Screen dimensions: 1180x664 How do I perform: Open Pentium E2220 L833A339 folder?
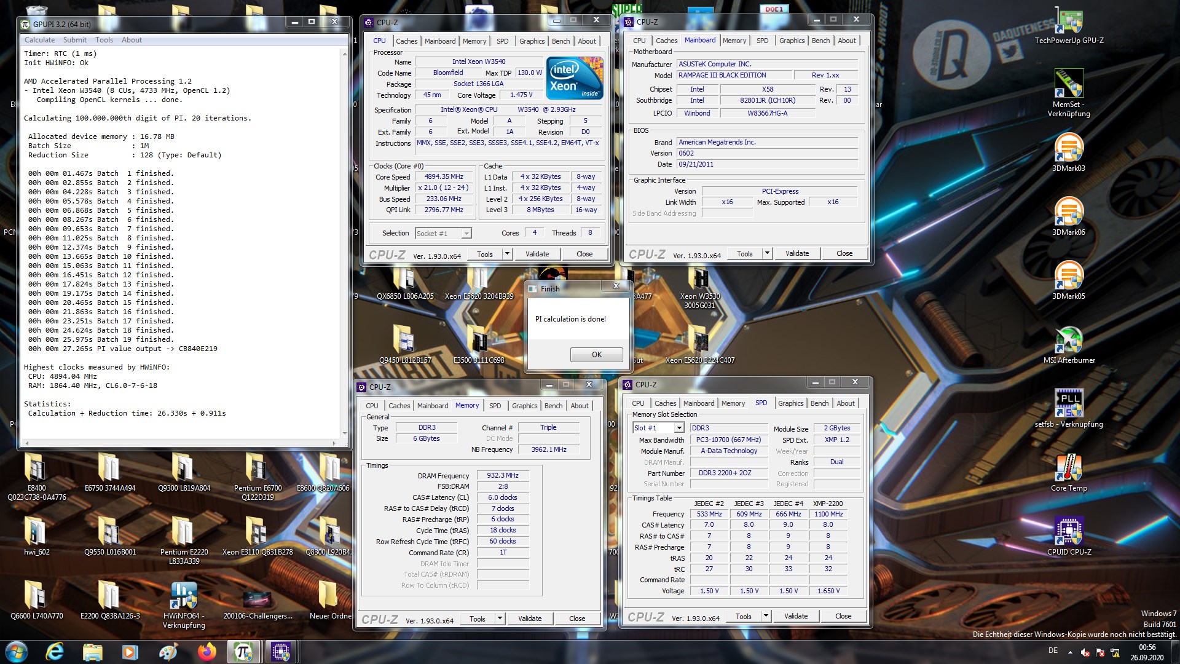[x=184, y=541]
